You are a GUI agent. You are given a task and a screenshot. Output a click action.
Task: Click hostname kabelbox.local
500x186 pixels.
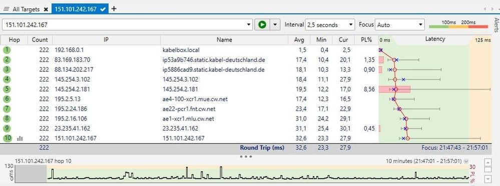click(x=182, y=50)
